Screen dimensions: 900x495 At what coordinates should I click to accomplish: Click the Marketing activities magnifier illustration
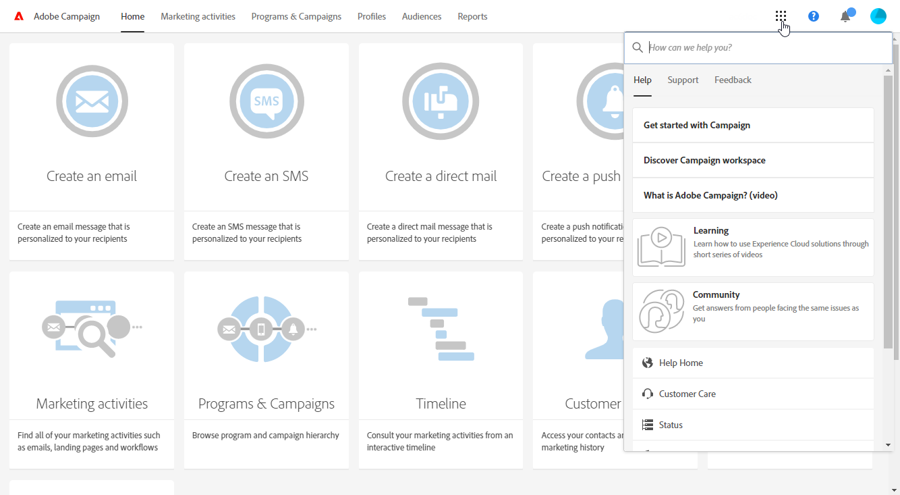click(x=92, y=328)
